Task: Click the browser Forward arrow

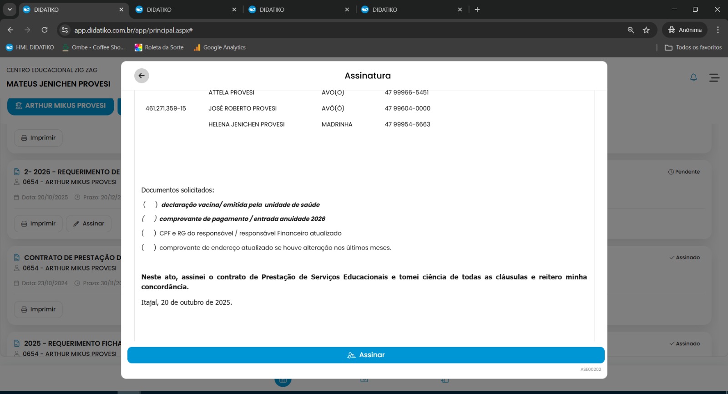Action: pos(27,30)
